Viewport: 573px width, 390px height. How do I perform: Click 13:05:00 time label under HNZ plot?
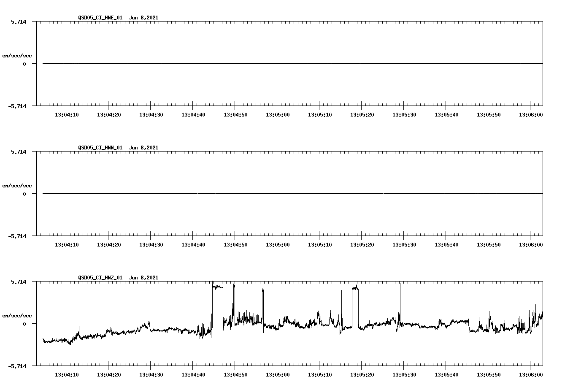tap(278, 375)
